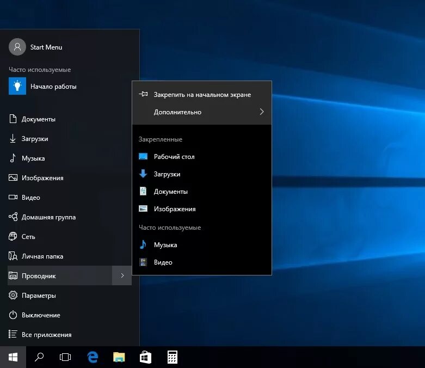
Task: Open the Store from the taskbar
Action: (x=145, y=357)
